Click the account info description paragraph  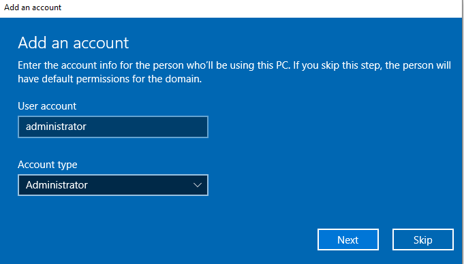coord(234,72)
